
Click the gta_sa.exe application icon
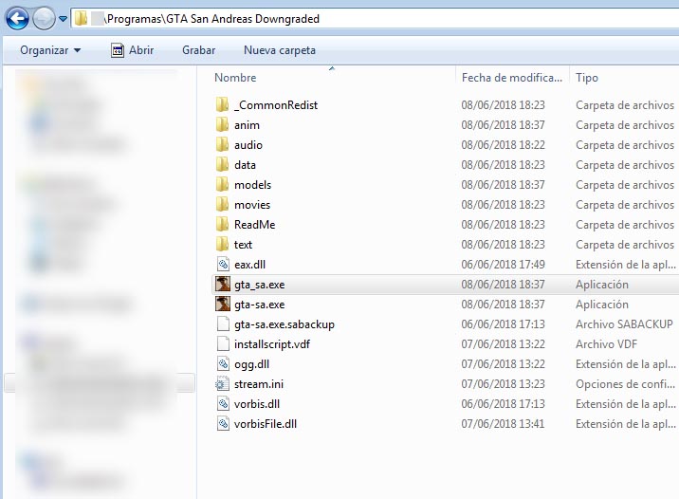point(223,285)
